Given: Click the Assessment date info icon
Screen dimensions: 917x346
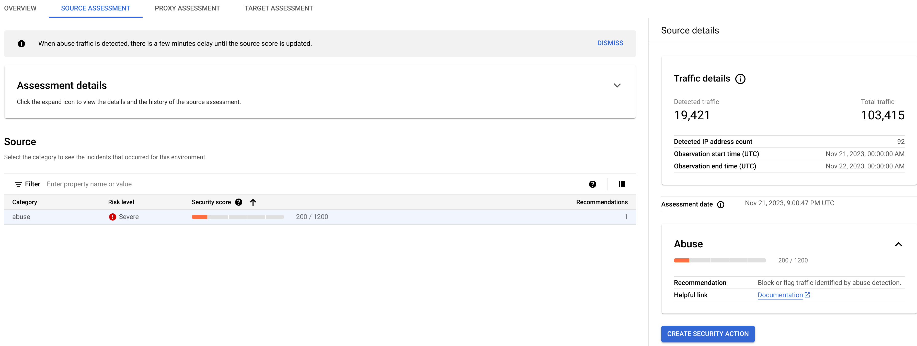Looking at the screenshot, I should 720,204.
